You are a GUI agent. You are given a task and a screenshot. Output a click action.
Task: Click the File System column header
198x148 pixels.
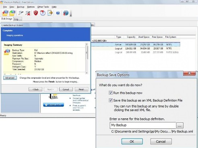pos(171,37)
